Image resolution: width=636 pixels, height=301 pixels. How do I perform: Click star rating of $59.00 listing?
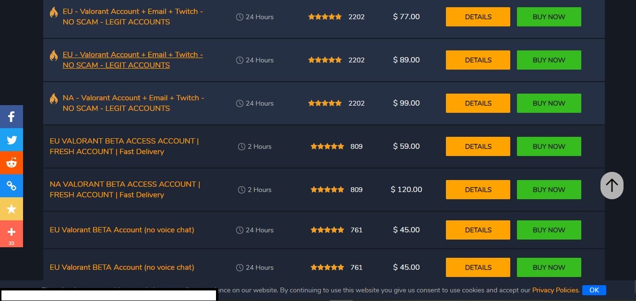(327, 146)
